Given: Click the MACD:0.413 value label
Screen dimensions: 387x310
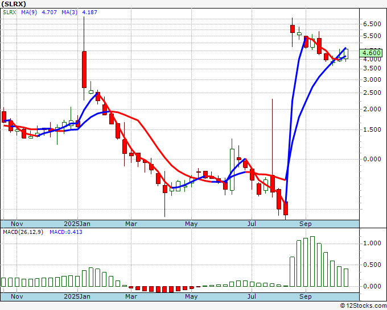Looking at the screenshot, I should point(65,232).
